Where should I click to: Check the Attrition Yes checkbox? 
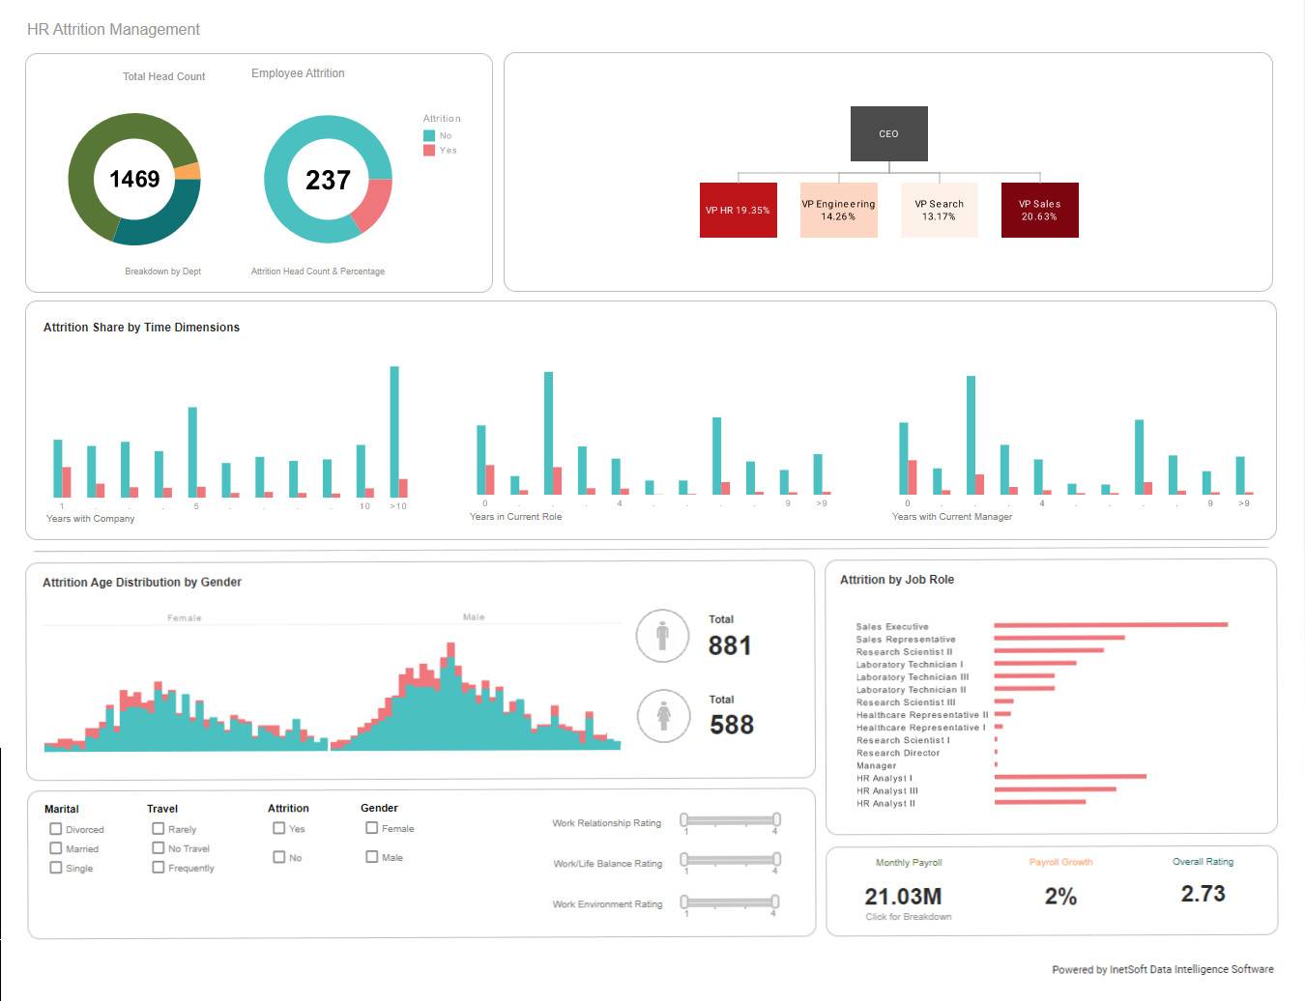pos(279,828)
